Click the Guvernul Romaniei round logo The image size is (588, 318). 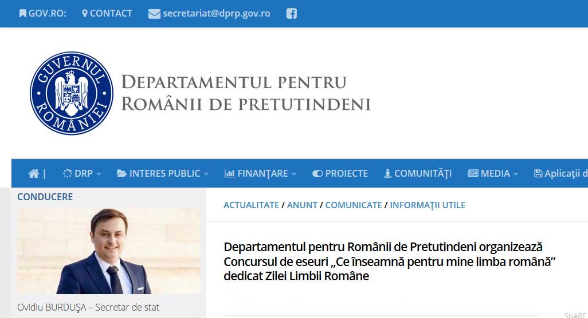tap(71, 93)
